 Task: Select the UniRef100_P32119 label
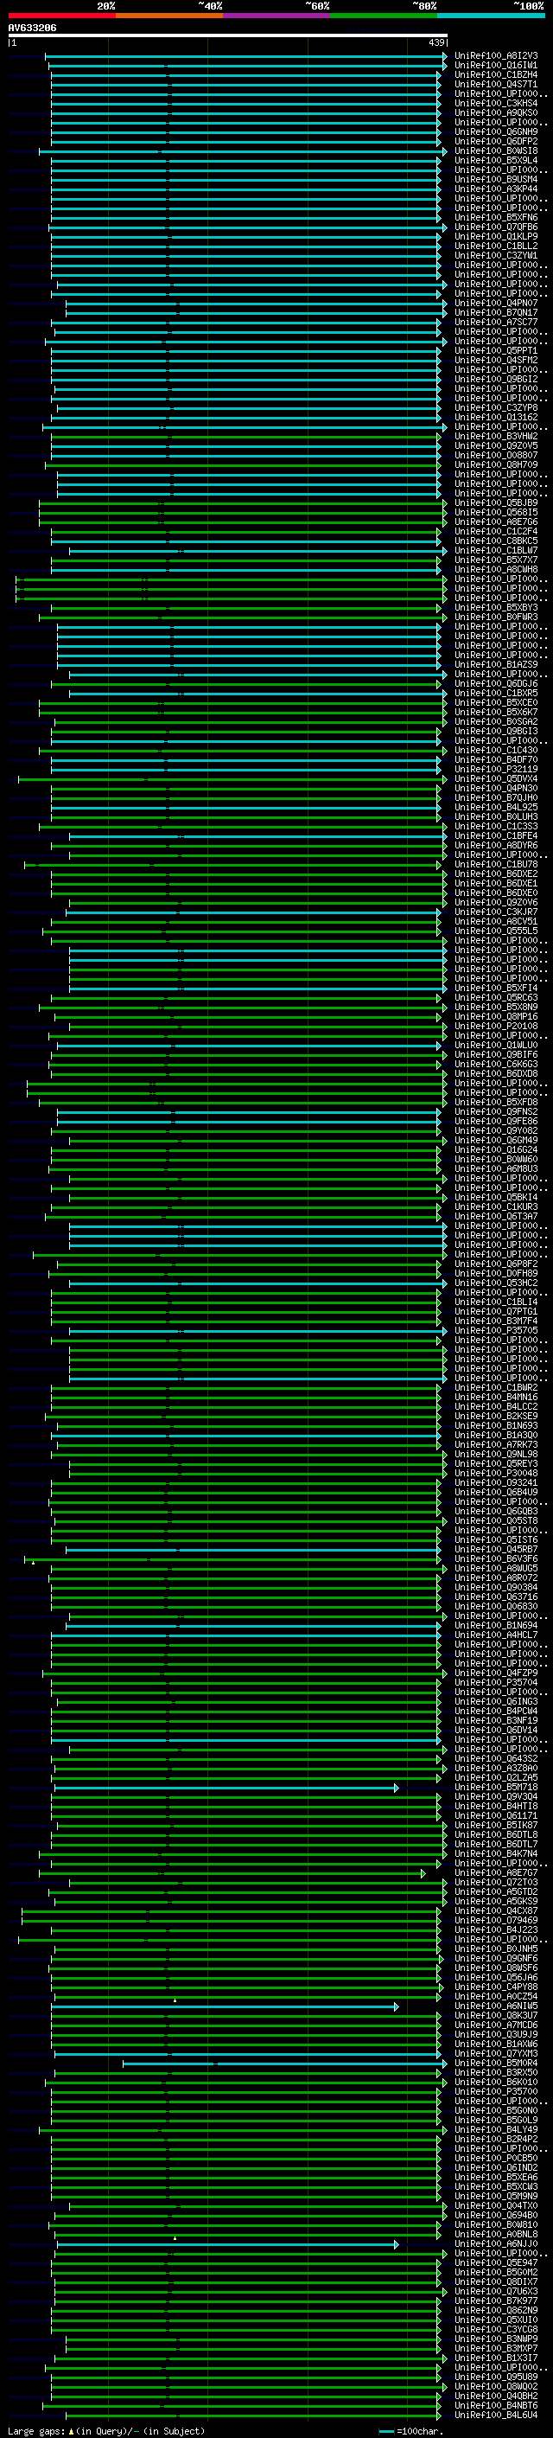pyautogui.click(x=495, y=769)
